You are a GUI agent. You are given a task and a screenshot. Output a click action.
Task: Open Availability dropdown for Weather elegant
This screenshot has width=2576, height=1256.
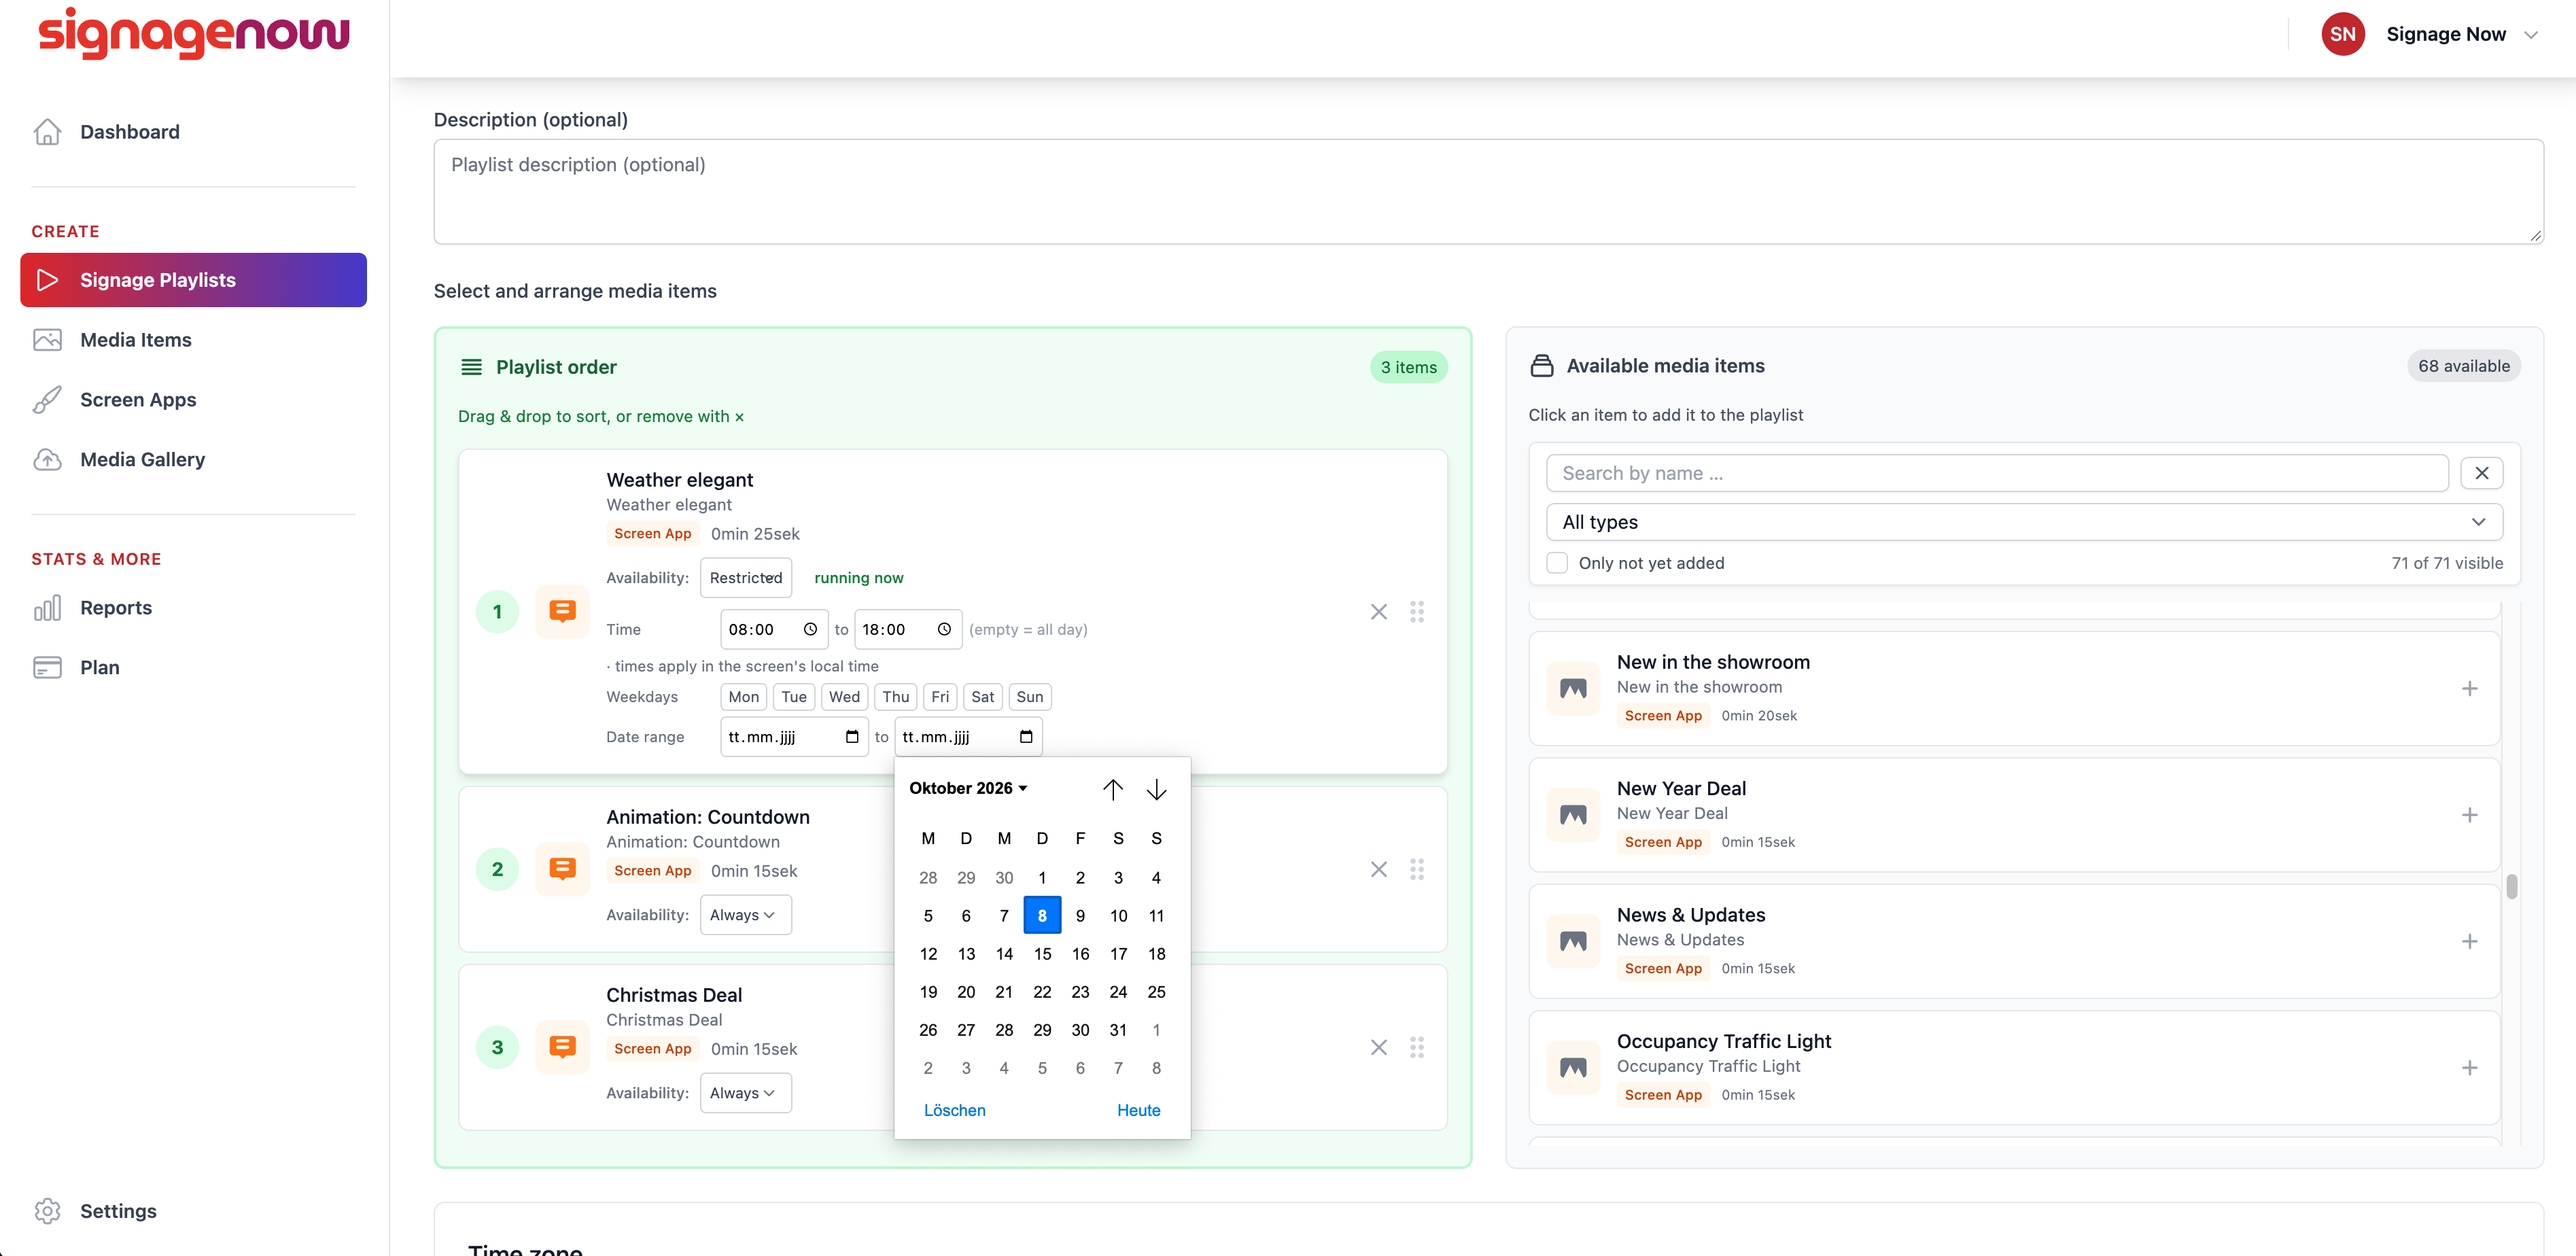click(x=745, y=577)
